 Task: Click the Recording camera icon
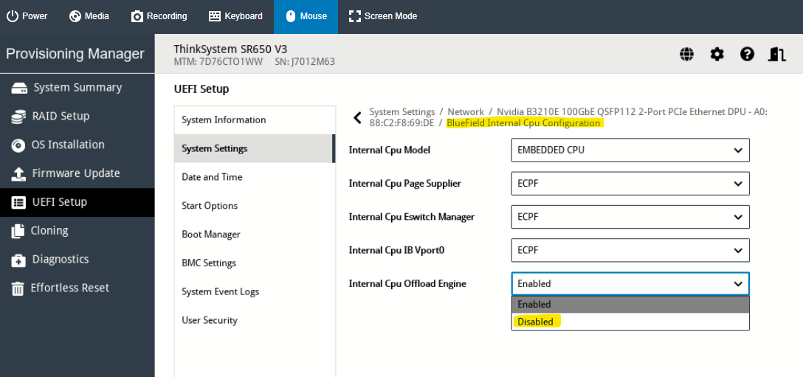(x=137, y=16)
